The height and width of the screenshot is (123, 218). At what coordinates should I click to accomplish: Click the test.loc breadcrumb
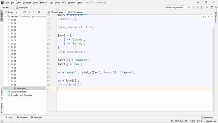tap(5, 8)
